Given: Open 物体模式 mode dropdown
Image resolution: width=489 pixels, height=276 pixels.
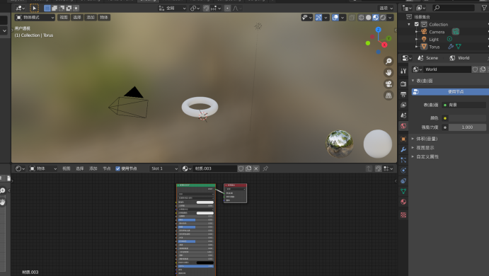Looking at the screenshot, I should (x=35, y=18).
